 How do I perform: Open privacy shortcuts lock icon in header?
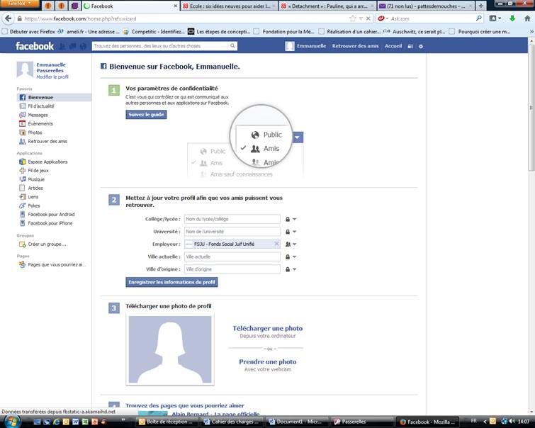tap(410, 46)
